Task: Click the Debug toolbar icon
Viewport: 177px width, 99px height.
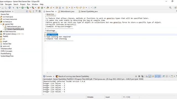Action: pyautogui.click(x=17, y=8)
